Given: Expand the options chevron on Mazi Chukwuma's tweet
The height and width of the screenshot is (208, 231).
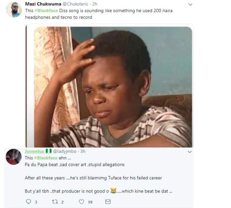Looking at the screenshot, I should (190, 4).
